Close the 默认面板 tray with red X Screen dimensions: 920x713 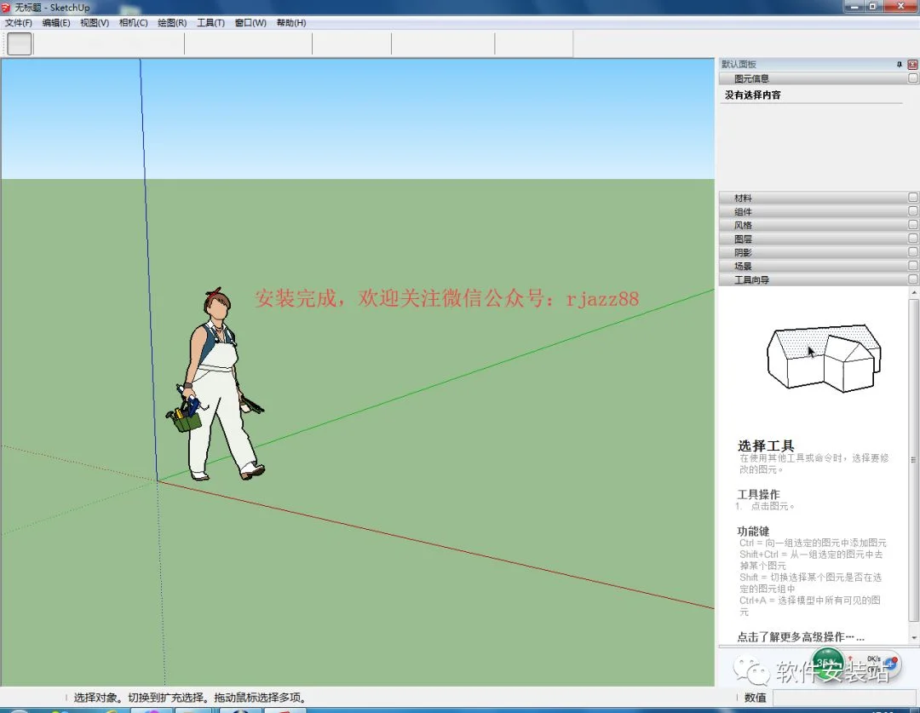(912, 64)
